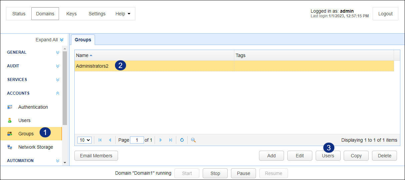Expand the SERVICES section
Viewport: 405px width, 180px height.
58,80
